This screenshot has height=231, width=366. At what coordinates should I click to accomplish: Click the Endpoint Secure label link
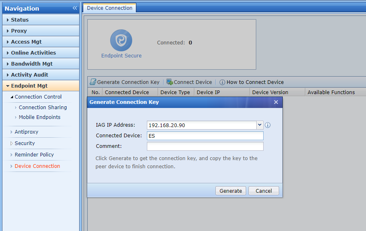click(x=121, y=56)
